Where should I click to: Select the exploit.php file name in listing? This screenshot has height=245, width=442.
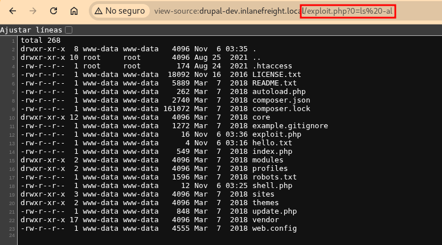coord(276,134)
